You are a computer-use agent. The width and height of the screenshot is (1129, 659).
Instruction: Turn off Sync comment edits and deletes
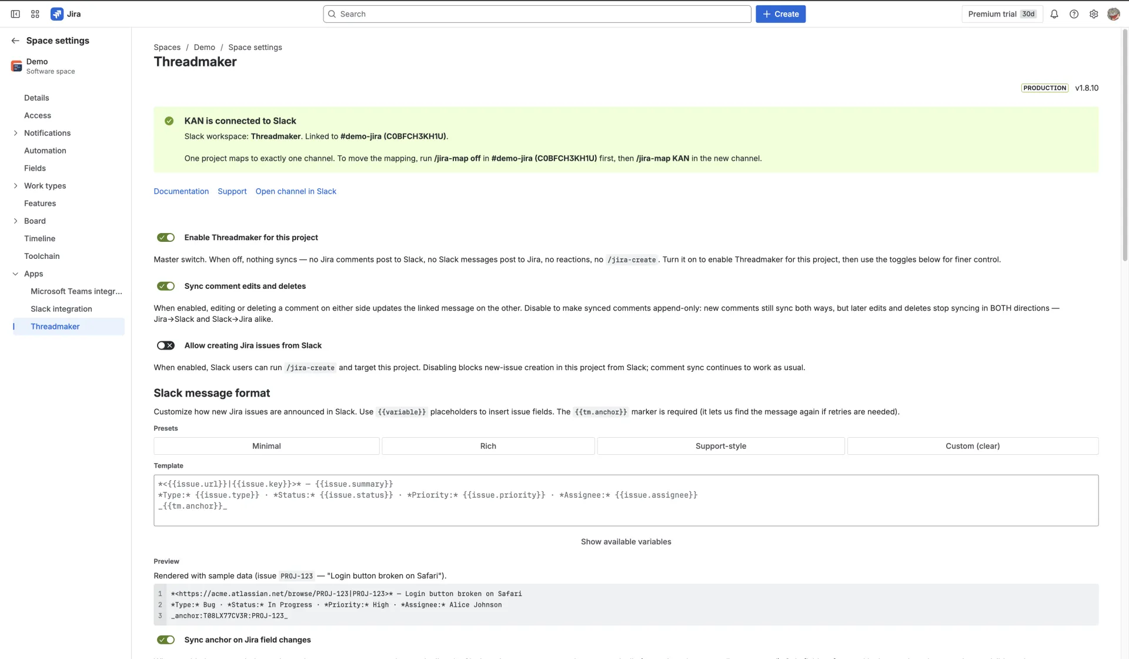tap(166, 286)
